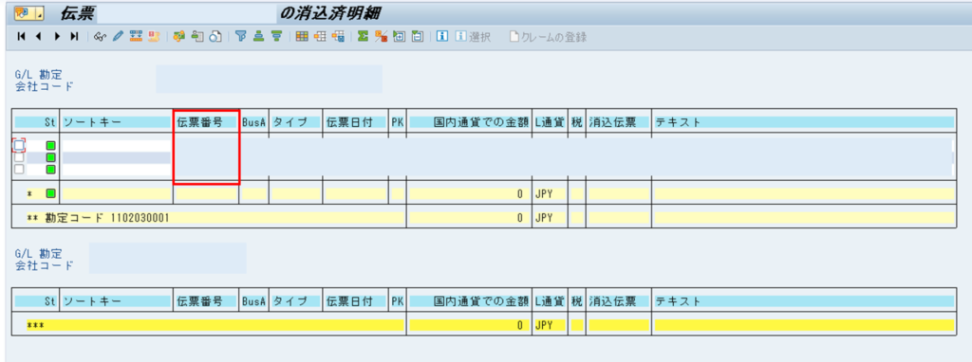Image resolution: width=972 pixels, height=362 pixels.
Task: Click the first row sort key field
Action: (115, 145)
